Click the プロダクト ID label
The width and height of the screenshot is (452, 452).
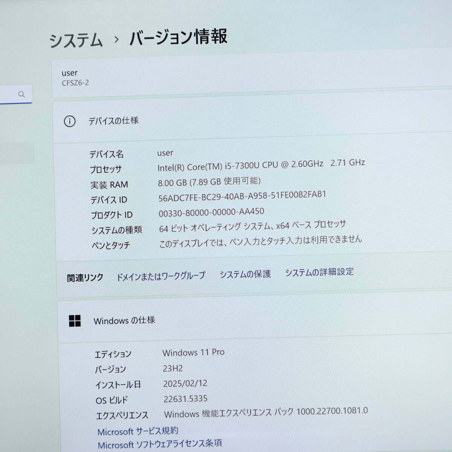coord(111,215)
